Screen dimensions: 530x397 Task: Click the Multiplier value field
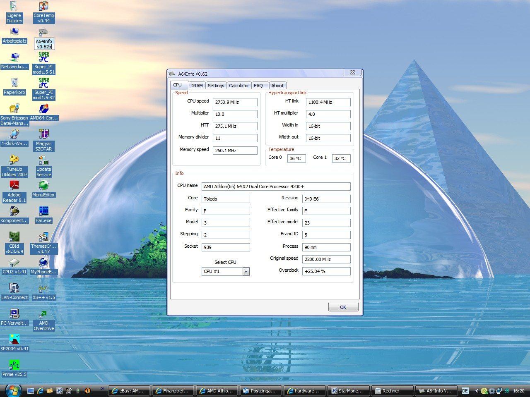pos(235,114)
